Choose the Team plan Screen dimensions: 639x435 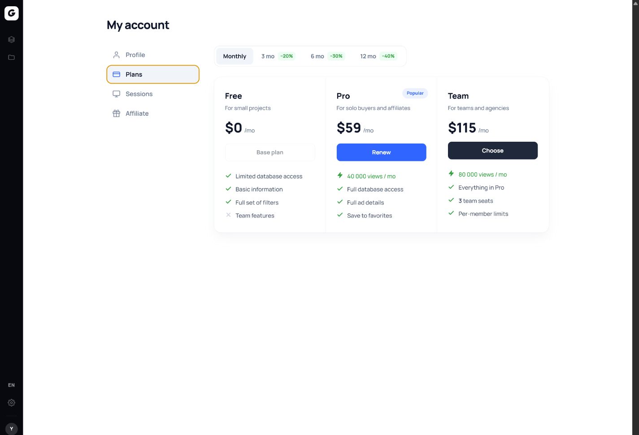tap(493, 151)
